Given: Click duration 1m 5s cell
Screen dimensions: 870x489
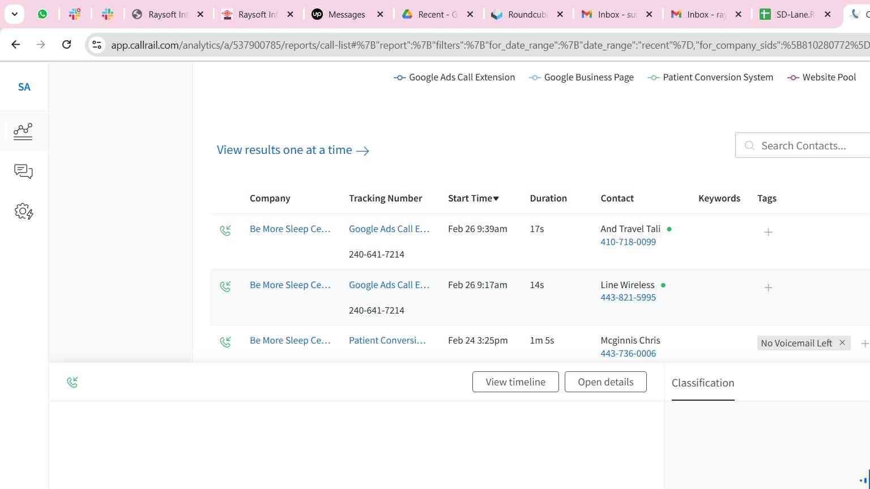Looking at the screenshot, I should tap(542, 340).
